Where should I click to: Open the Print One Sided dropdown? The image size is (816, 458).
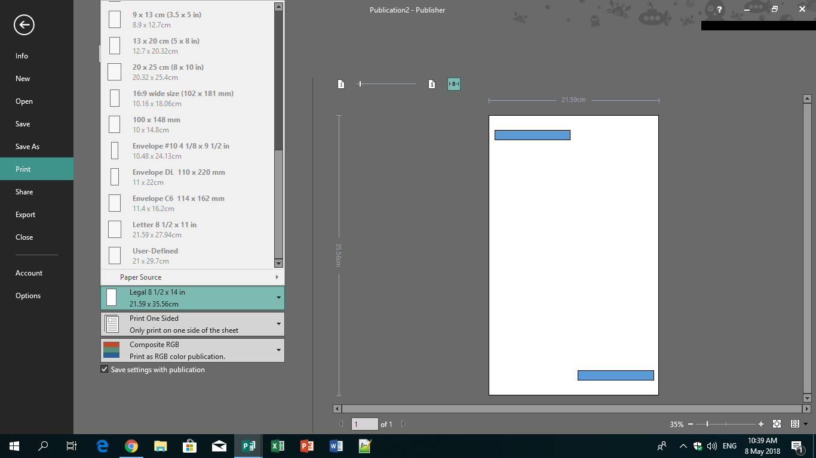(192, 324)
